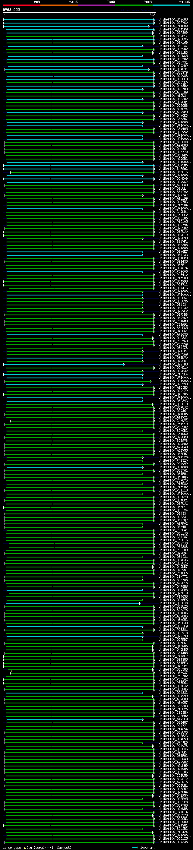
Task: Click the =100char. scale legend
Action: click(144, 847)
